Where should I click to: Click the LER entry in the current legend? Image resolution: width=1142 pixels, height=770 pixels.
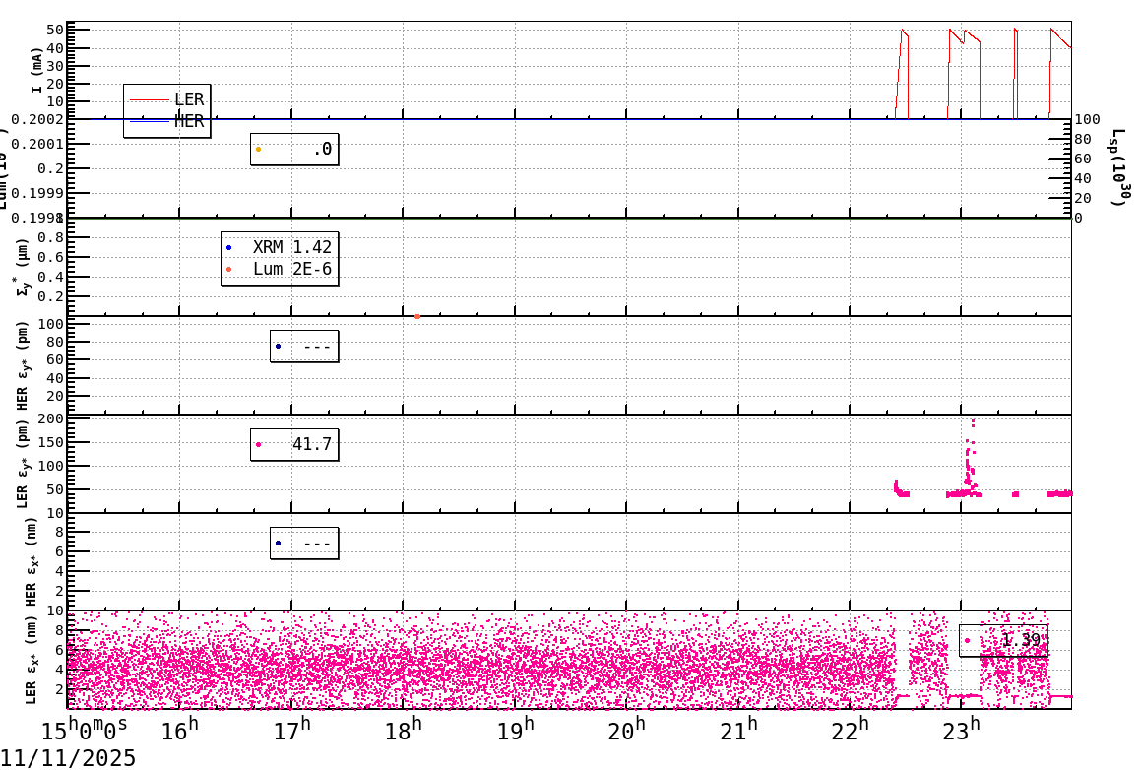[x=167, y=99]
